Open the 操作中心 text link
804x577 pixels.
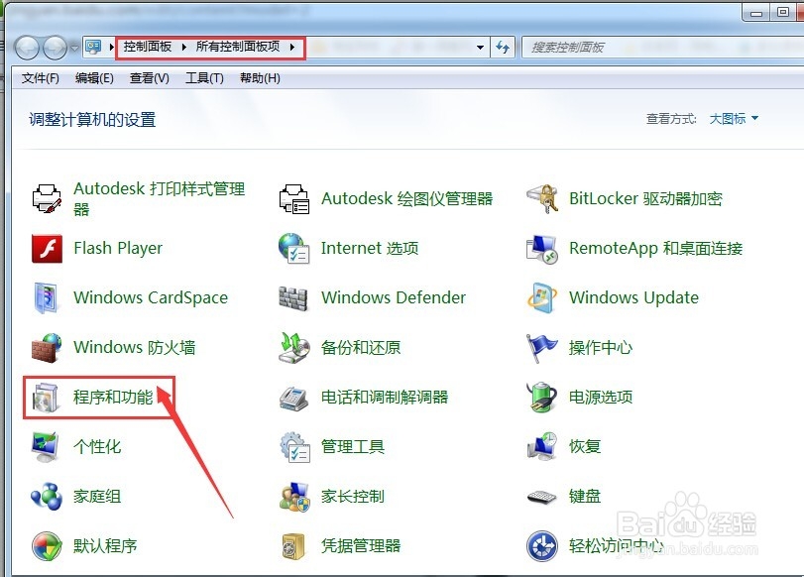601,347
